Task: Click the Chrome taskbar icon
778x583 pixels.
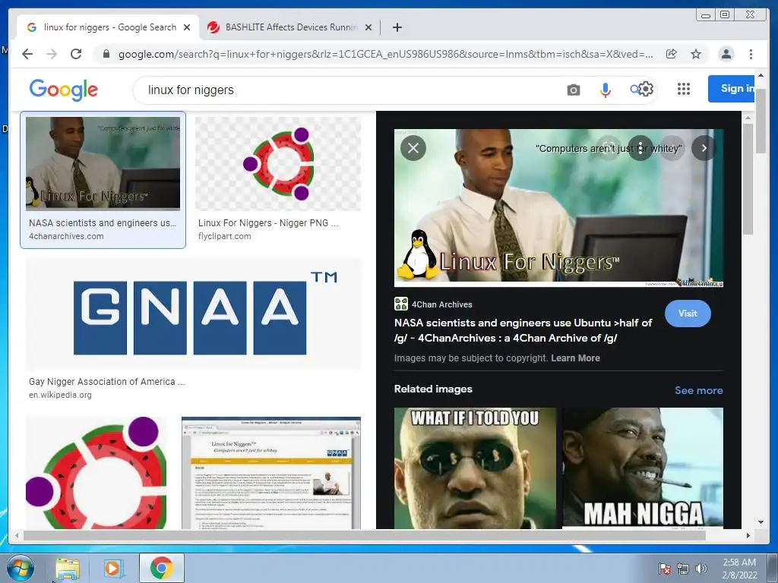Action: click(x=161, y=569)
